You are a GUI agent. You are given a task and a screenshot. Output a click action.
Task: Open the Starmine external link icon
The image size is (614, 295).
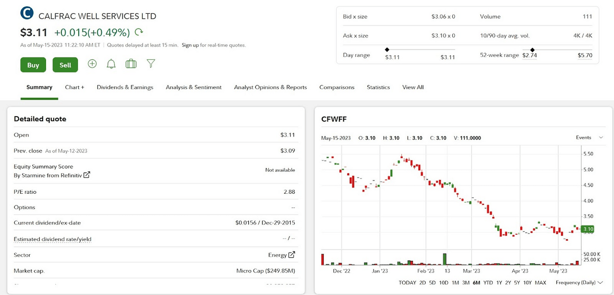pyautogui.click(x=86, y=175)
